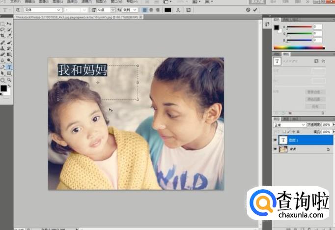Viewport: 335px width, 230px height.
Task: Select the Crop tool
Action: [2, 36]
